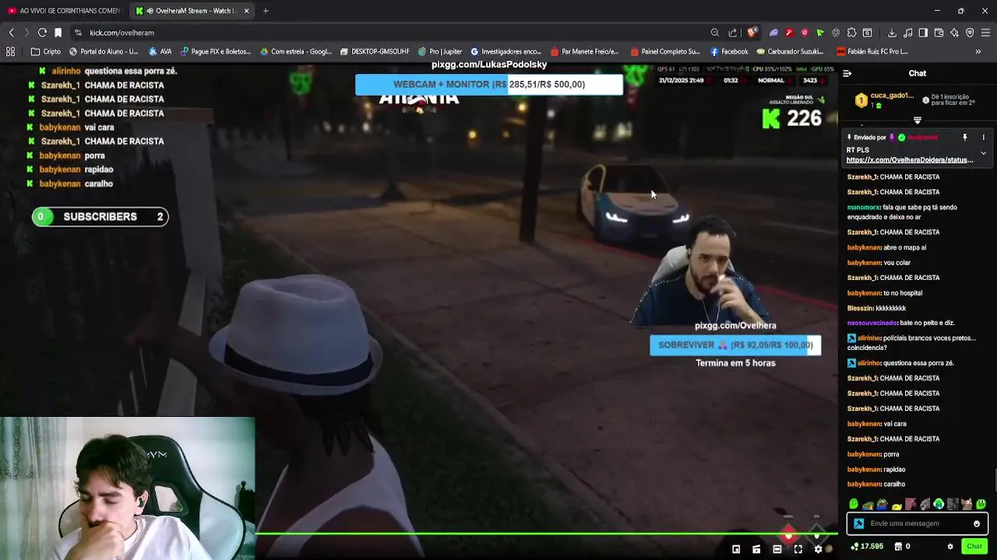This screenshot has width=997, height=560.
Task: Open the Brave VPN shield icon
Action: (x=970, y=33)
